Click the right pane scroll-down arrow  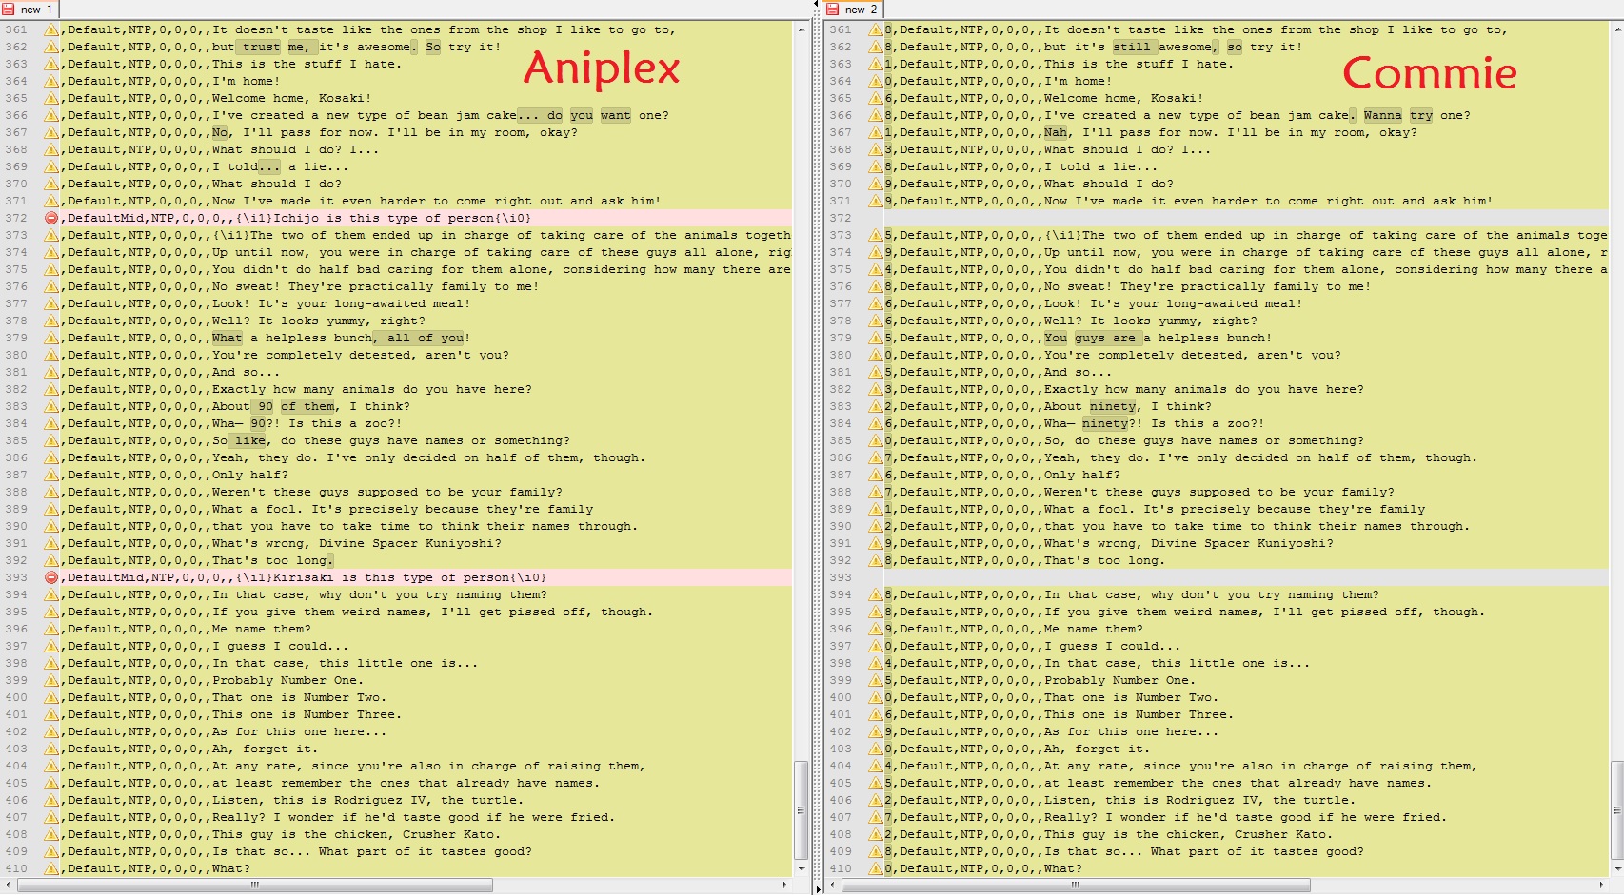(1616, 868)
